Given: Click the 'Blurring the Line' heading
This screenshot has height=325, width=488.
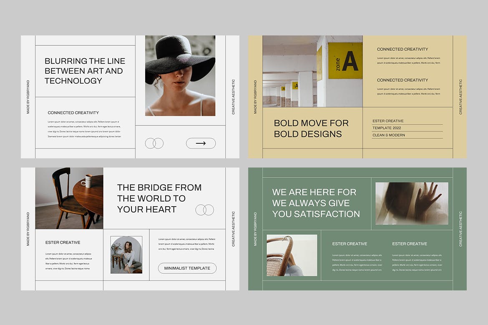Looking at the screenshot, I should [85, 71].
